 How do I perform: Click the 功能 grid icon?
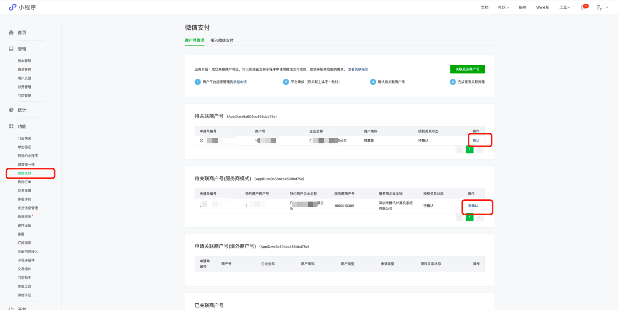11,126
